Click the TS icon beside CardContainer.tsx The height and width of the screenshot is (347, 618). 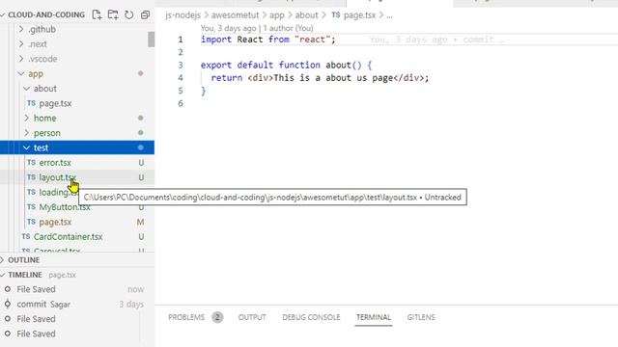tap(26, 236)
